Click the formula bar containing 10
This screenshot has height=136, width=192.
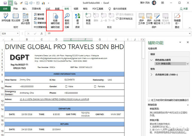117,33
